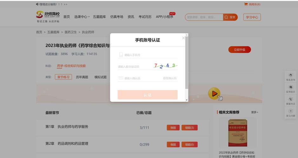
Task: Open 仿真考场 navigation item
Action: point(117,17)
